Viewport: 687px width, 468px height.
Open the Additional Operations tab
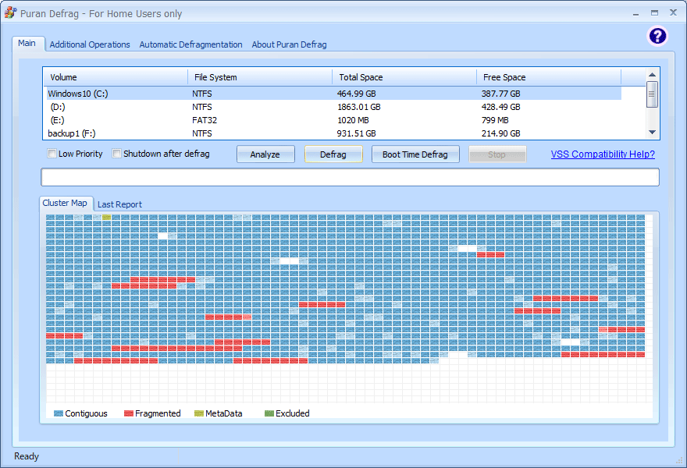pos(90,44)
